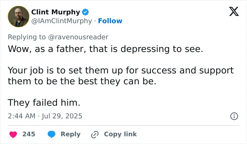Open the X logo link
The height and width of the screenshot is (144, 247).
pos(234,11)
